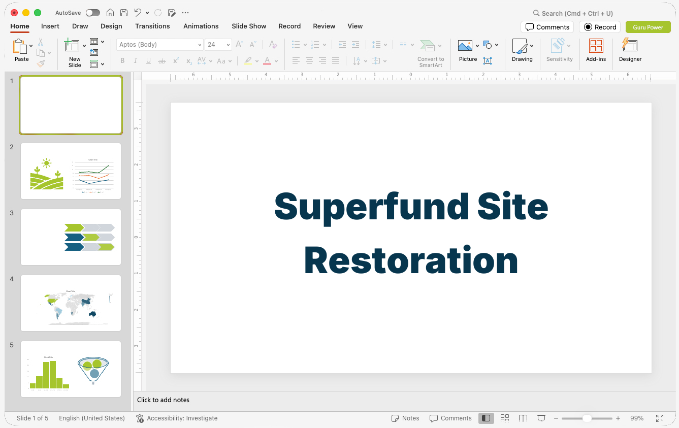Open the Designer pane
Viewport: 679px width, 428px height.
coord(630,50)
